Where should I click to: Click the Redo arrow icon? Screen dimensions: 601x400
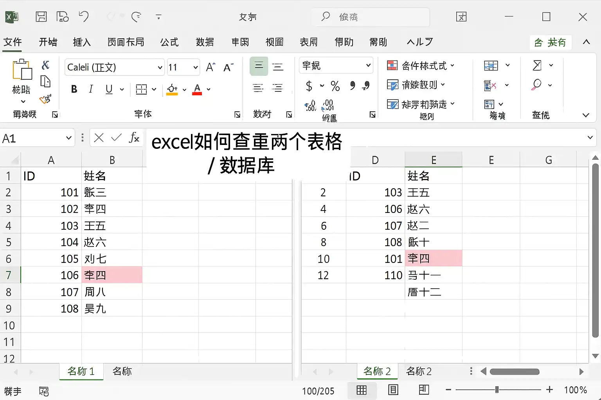(136, 17)
